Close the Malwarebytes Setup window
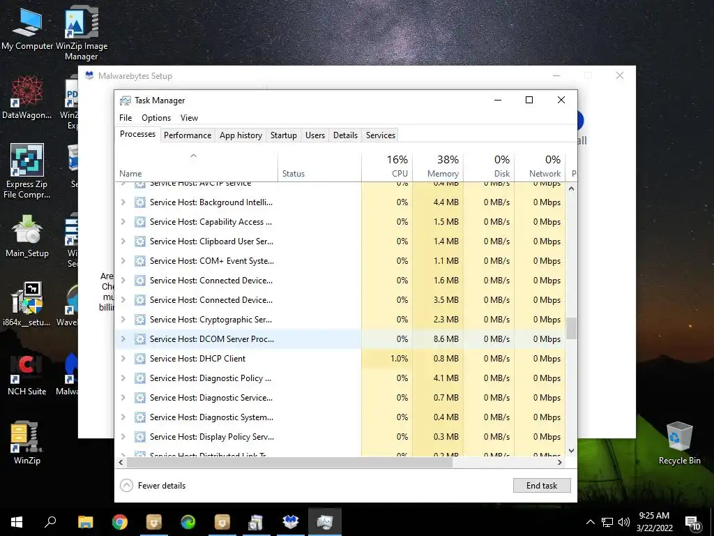 pos(620,75)
